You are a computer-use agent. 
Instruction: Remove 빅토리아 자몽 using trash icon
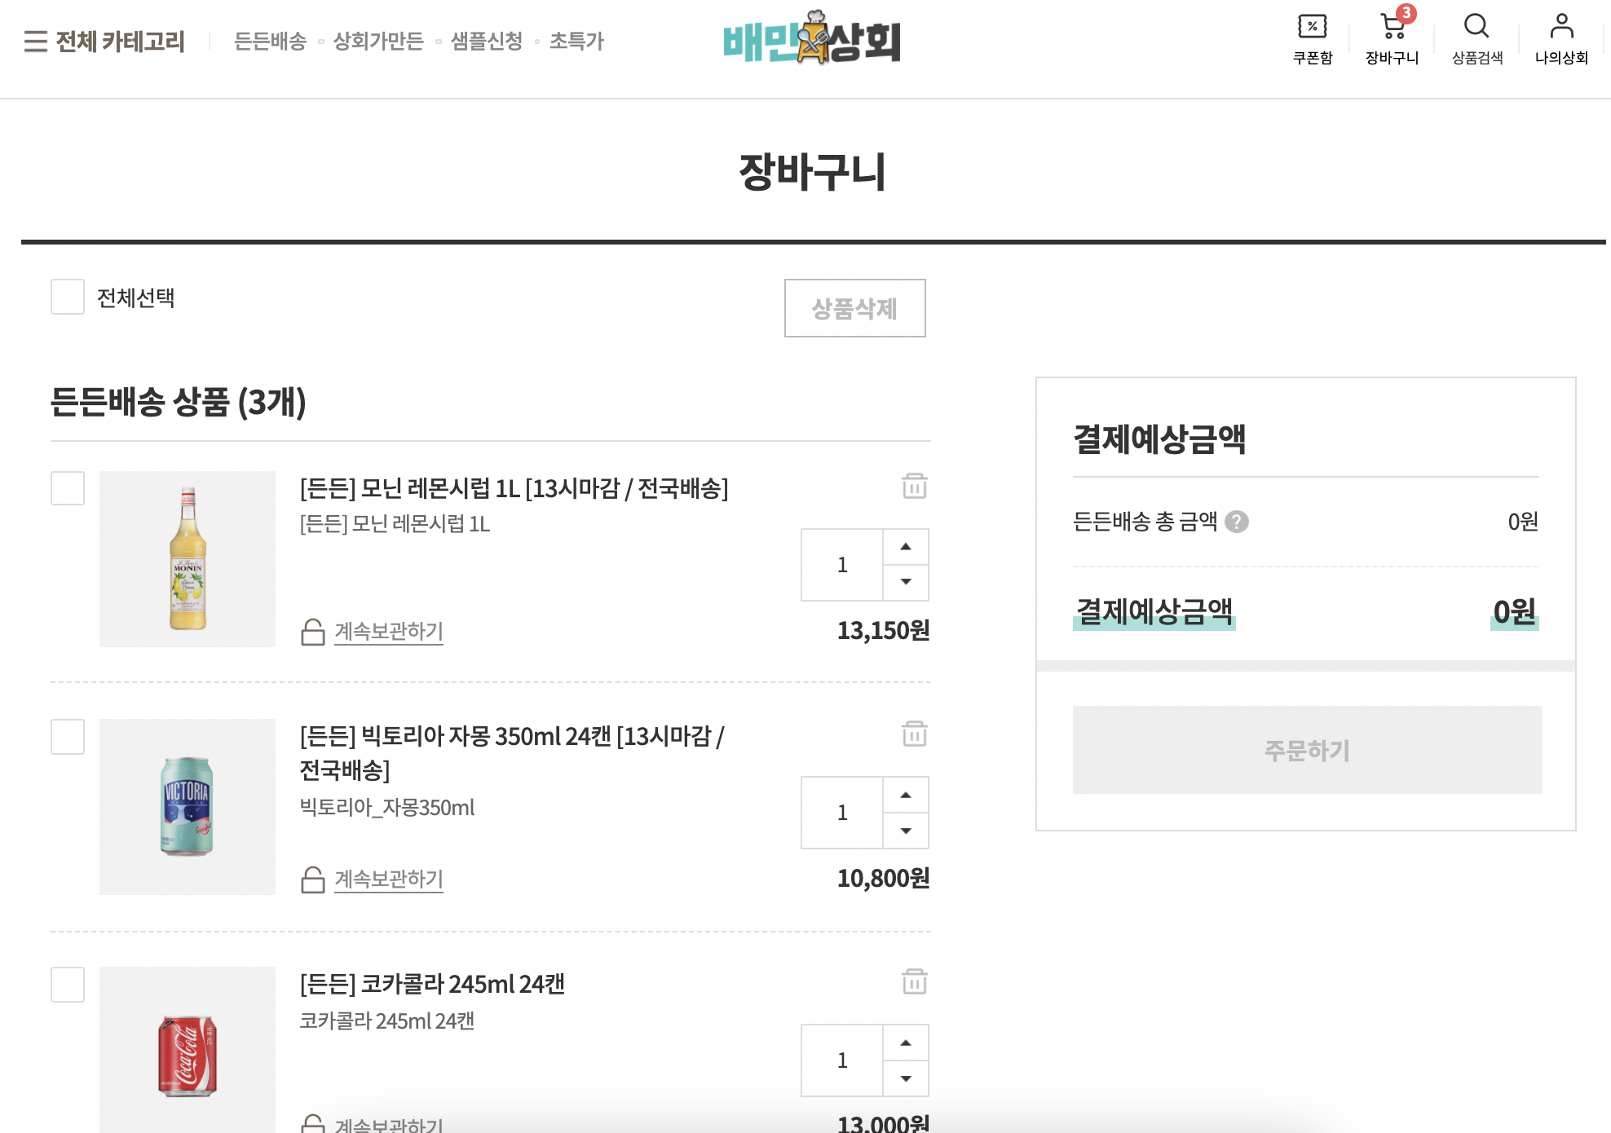(x=914, y=734)
